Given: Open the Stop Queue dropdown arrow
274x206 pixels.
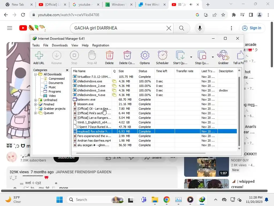Looking at the screenshot, I should (x=213, y=57).
